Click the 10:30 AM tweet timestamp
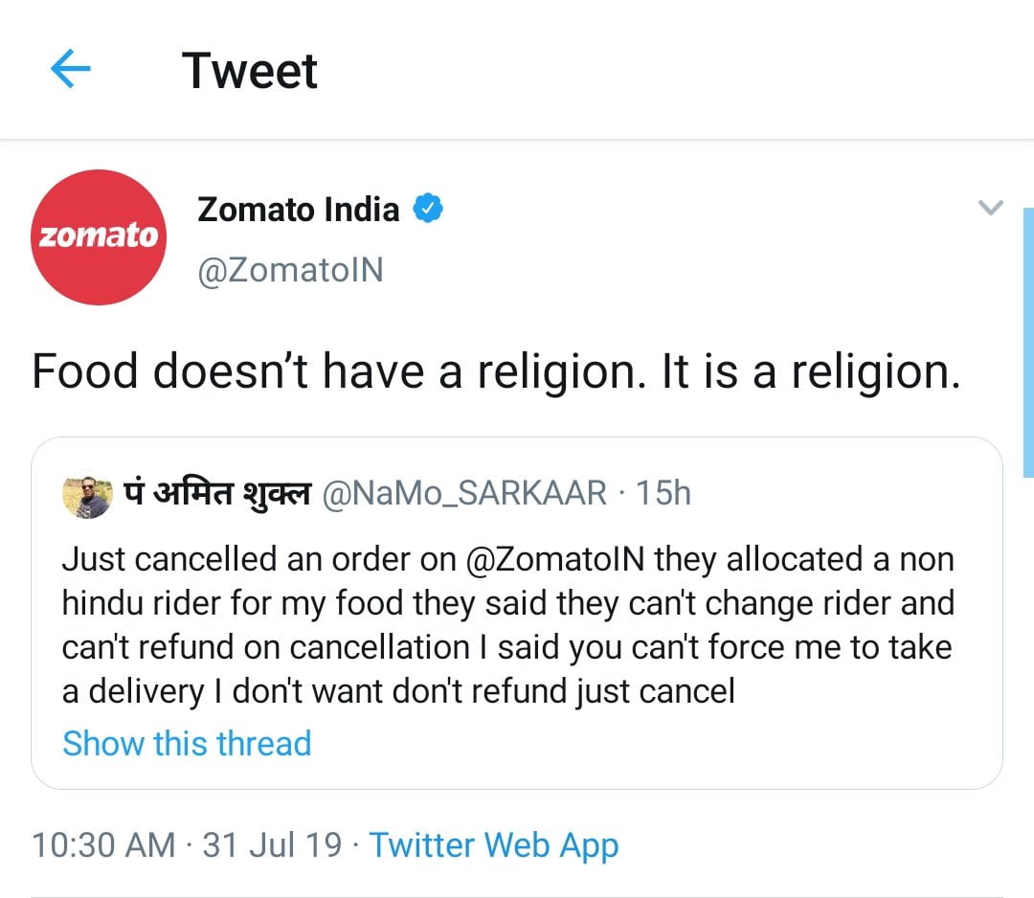Image resolution: width=1034 pixels, height=898 pixels. 103,845
